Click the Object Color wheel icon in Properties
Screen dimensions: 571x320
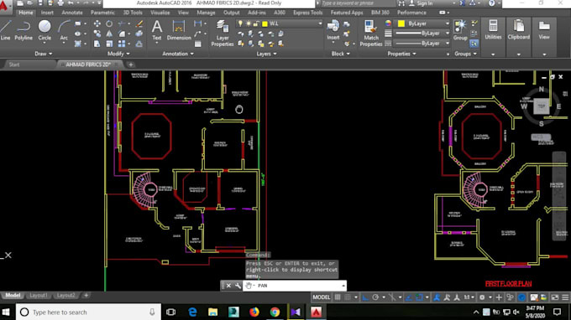pyautogui.click(x=388, y=23)
